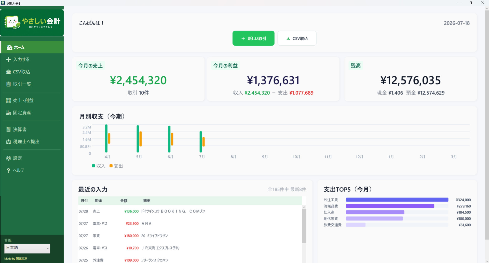
Task: Select the 家賃 ¥180,000 transaction row
Action: pos(190,236)
